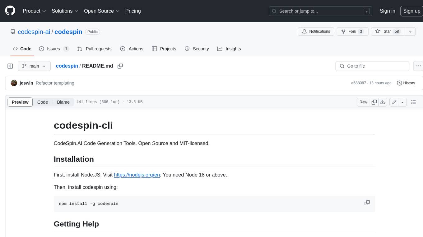The height and width of the screenshot is (237, 423).
Task: Switch to the Actions tab
Action: pos(132,49)
